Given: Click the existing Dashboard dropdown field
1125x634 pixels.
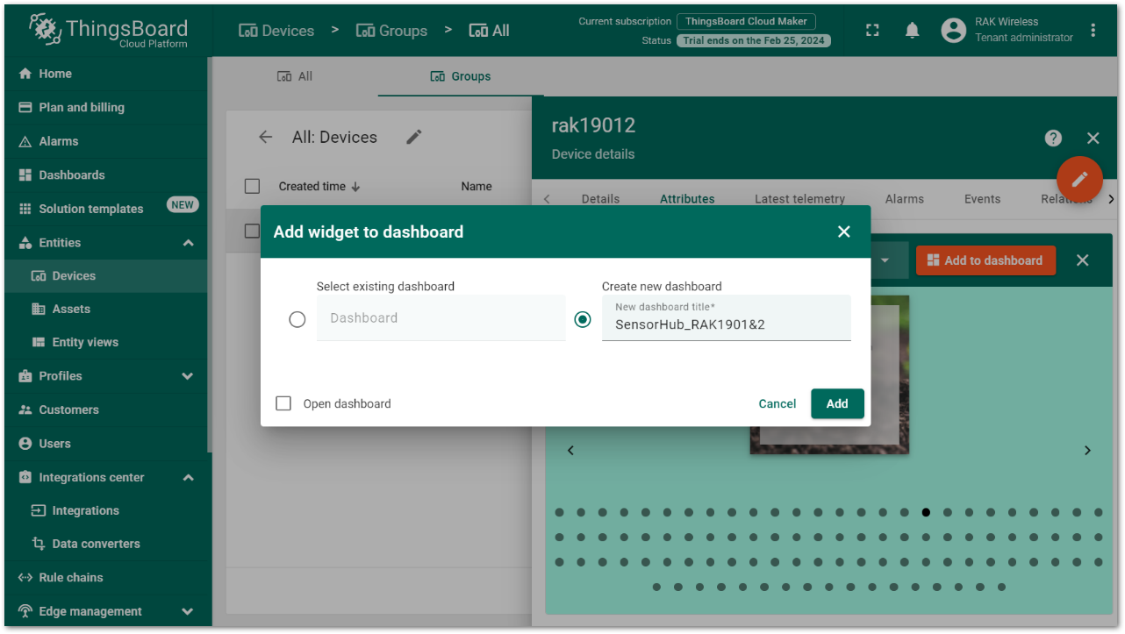Looking at the screenshot, I should click(x=441, y=318).
